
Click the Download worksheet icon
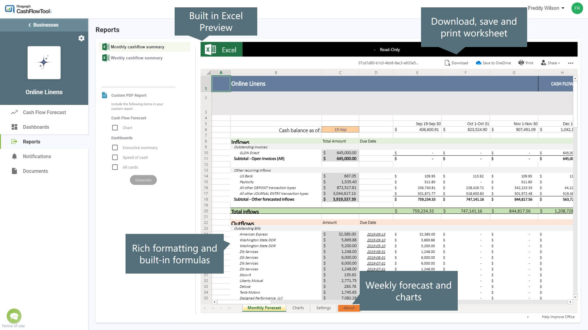pos(447,63)
